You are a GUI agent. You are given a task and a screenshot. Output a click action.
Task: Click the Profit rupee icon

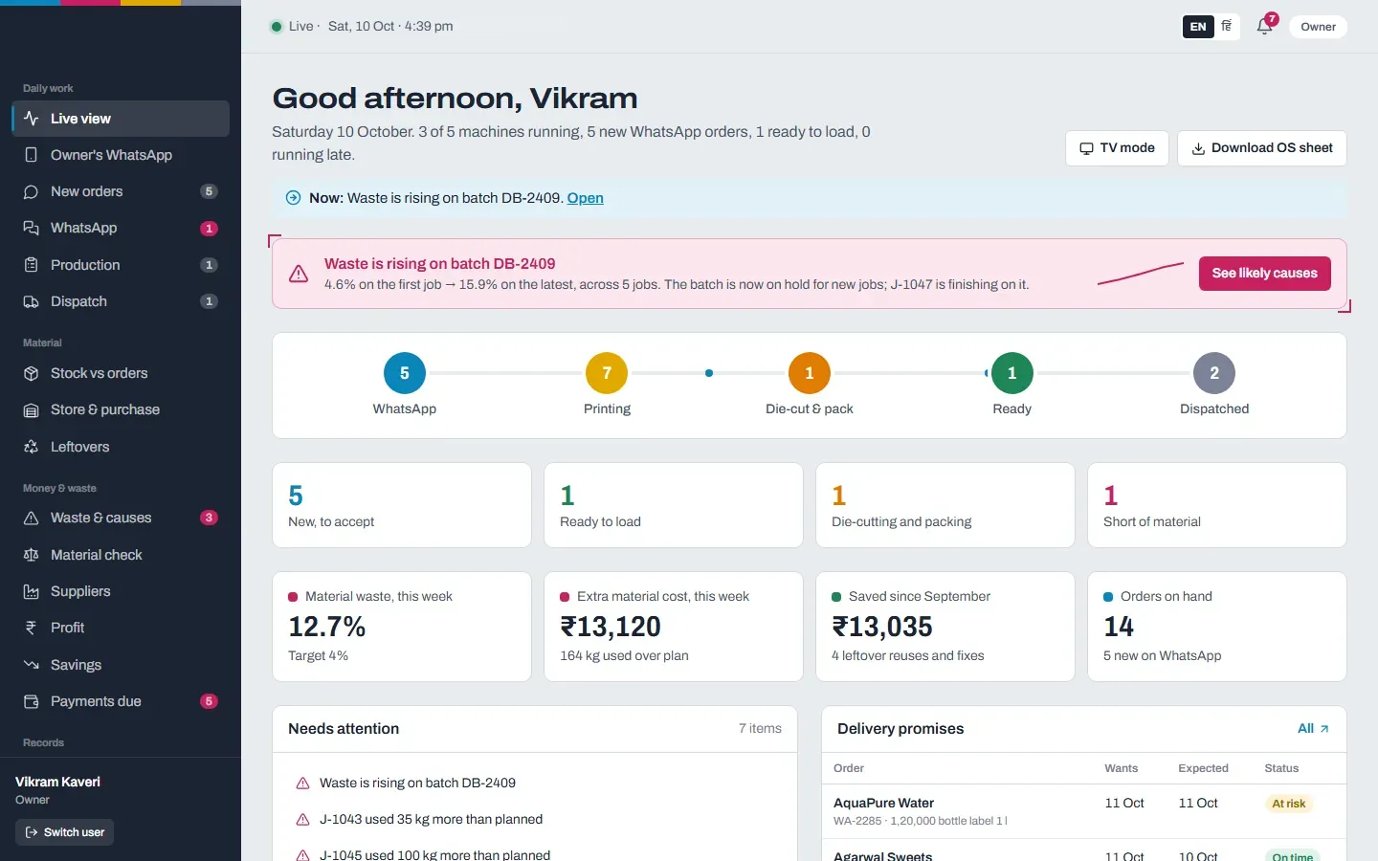point(31,628)
